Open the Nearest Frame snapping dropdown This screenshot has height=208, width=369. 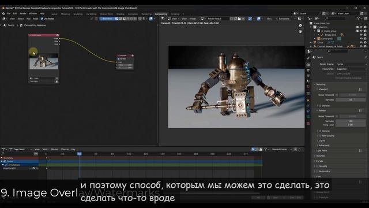(x=281, y=149)
